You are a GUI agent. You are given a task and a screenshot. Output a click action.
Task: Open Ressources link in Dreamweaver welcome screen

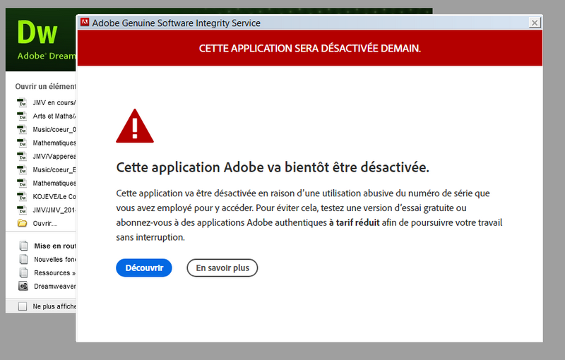coord(55,273)
